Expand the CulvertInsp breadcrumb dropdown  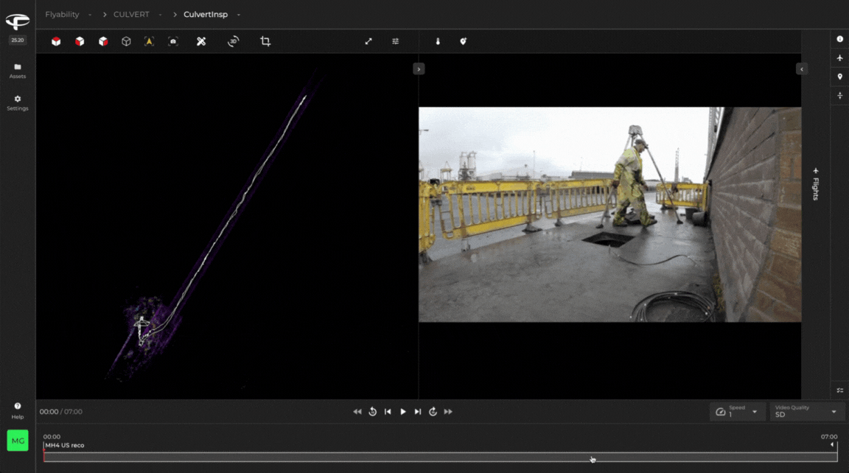(x=239, y=15)
